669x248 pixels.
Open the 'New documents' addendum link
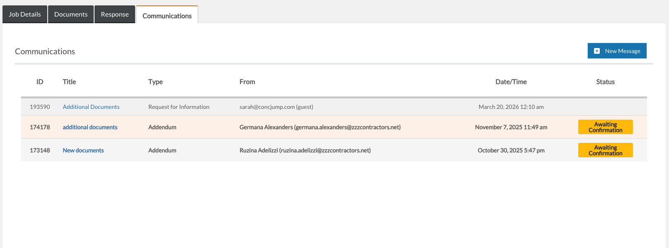(x=83, y=150)
